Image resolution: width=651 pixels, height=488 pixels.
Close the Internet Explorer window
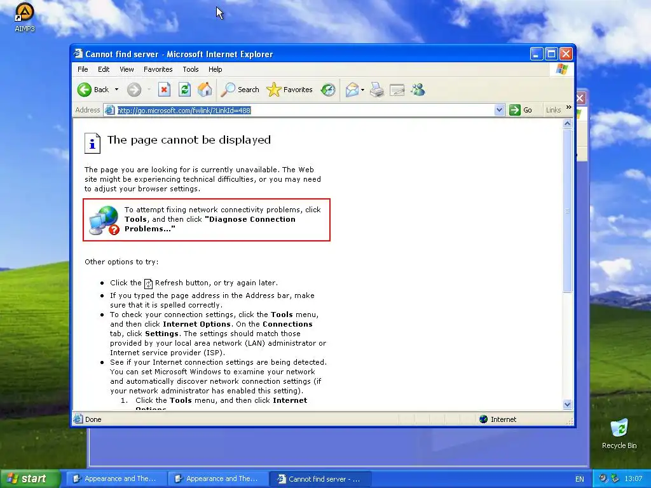tap(566, 54)
